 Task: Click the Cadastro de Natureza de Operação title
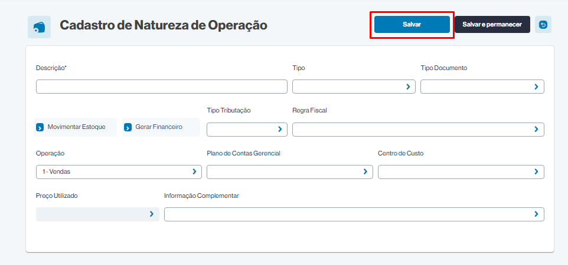point(164,25)
